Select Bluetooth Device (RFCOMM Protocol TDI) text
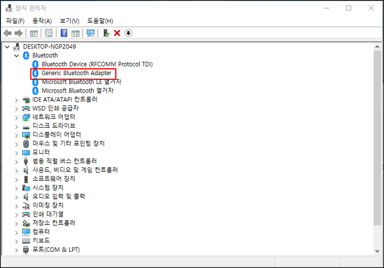The image size is (384, 268). tap(97, 64)
